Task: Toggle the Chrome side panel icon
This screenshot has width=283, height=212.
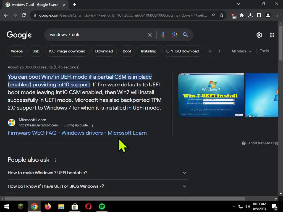Action: pyautogui.click(x=259, y=15)
